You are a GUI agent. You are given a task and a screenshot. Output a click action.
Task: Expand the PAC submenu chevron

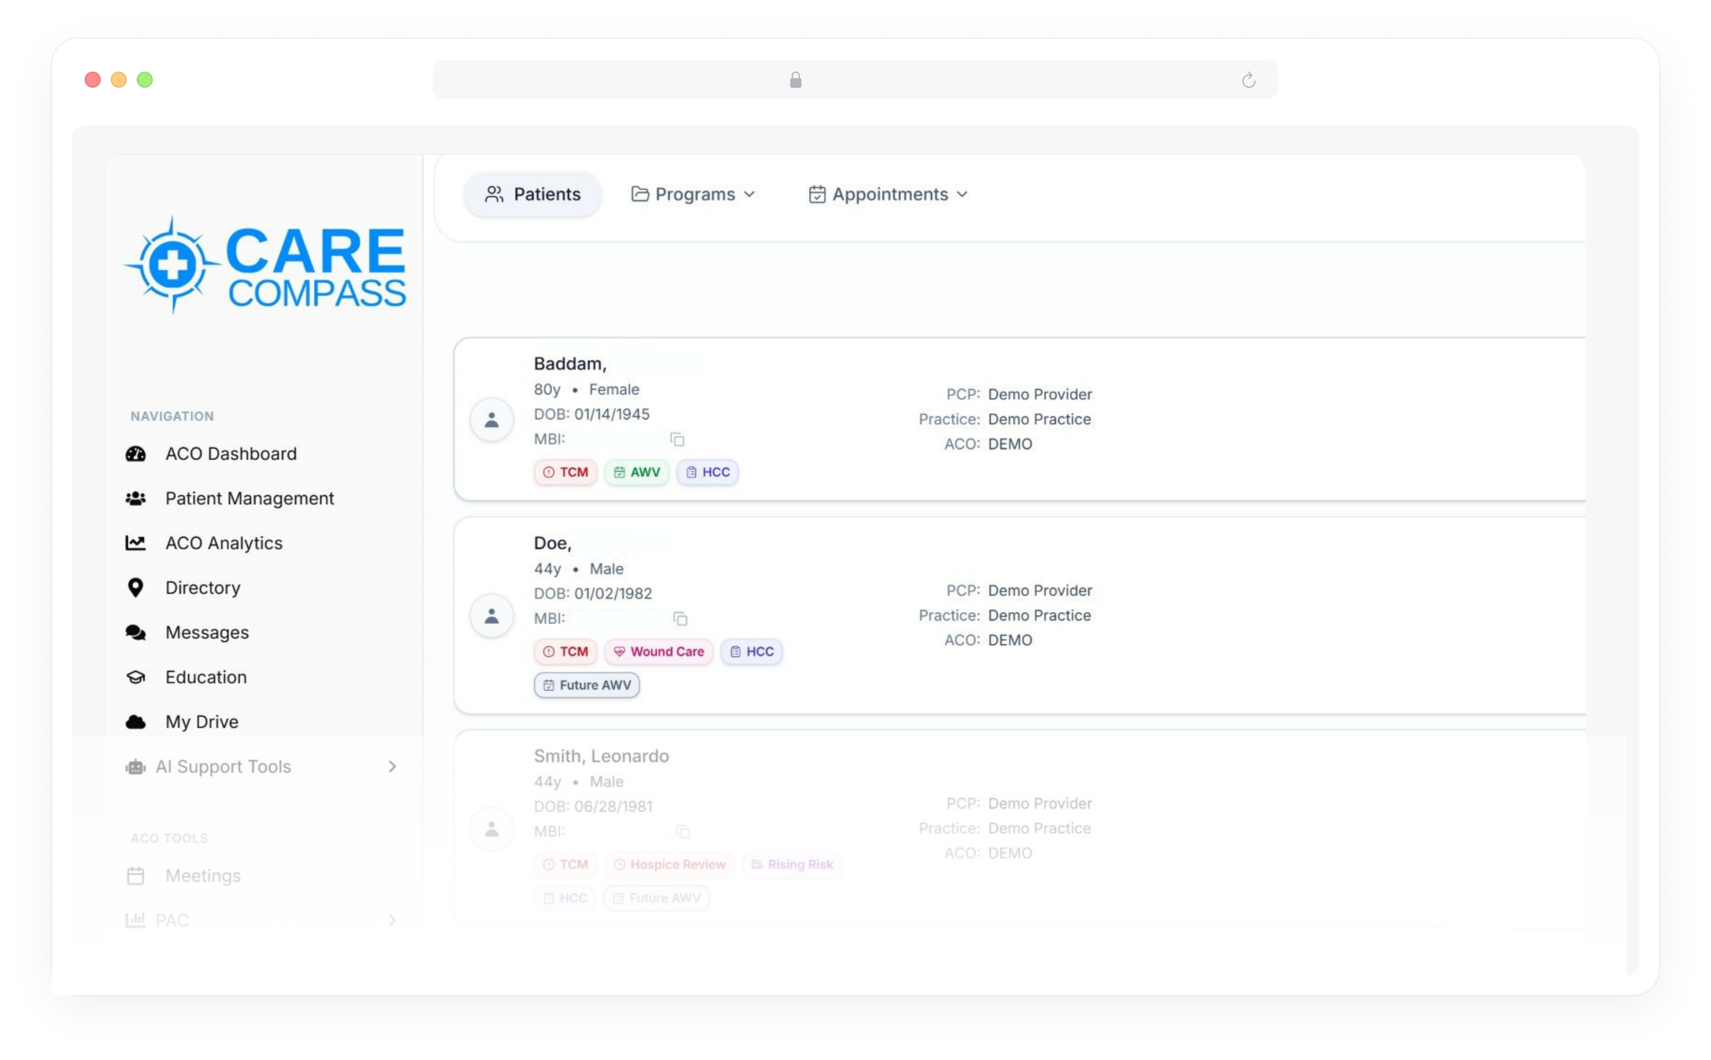[x=392, y=921]
